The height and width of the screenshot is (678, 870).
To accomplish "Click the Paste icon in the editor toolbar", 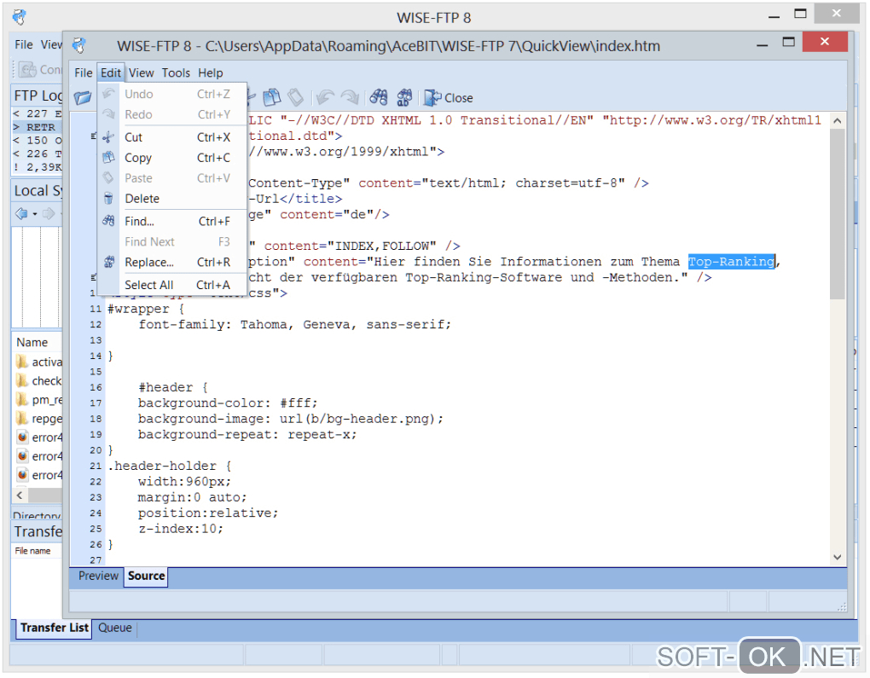I will [x=296, y=98].
